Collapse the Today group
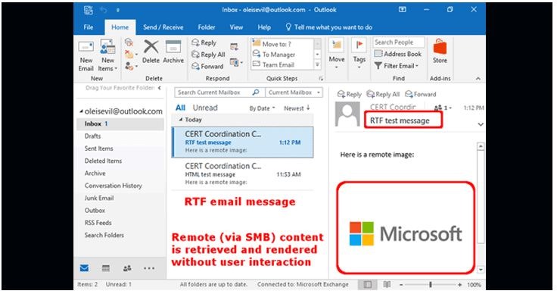Screen dimensions: 557x294 pos(181,120)
